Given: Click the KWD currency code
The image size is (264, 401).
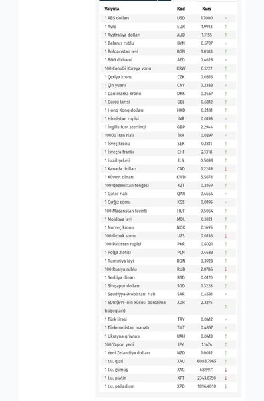Looking at the screenshot, I should tap(181, 177).
